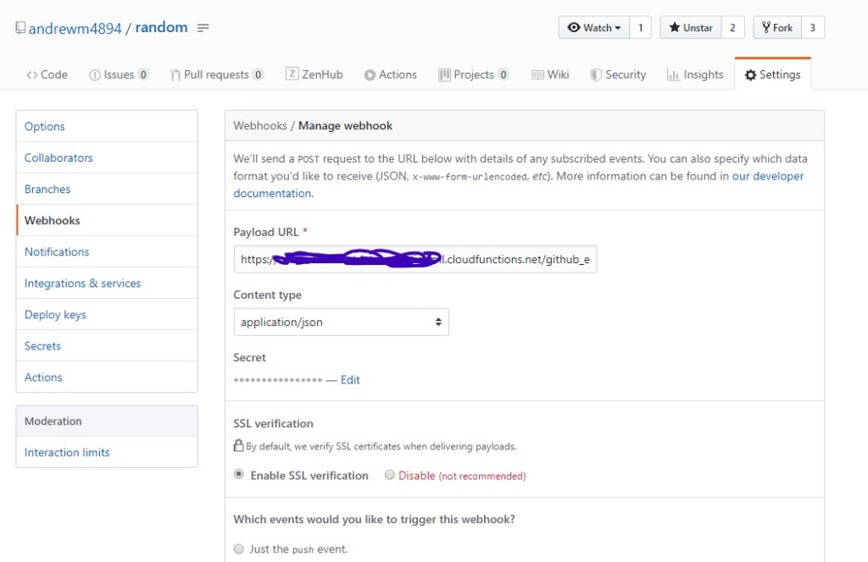868x562 pixels.
Task: Go to Deploy keys settings
Action: (x=107, y=315)
